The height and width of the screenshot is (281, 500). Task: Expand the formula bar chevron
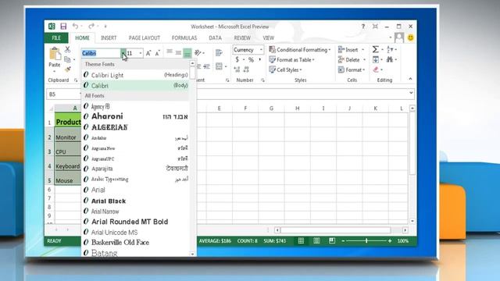411,93
